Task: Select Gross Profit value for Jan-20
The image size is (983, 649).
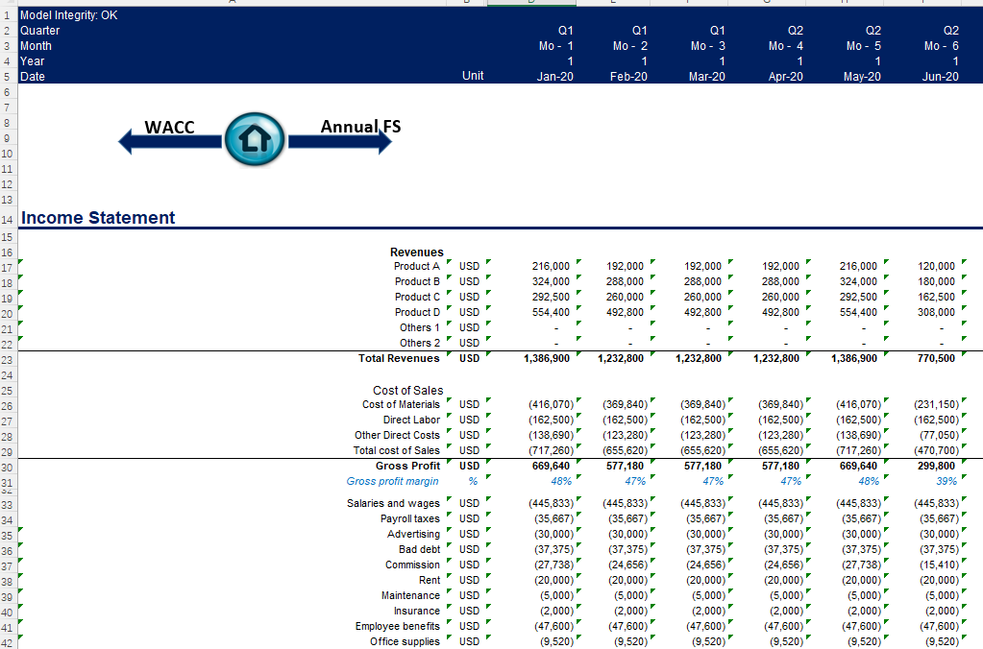Action: (x=551, y=466)
